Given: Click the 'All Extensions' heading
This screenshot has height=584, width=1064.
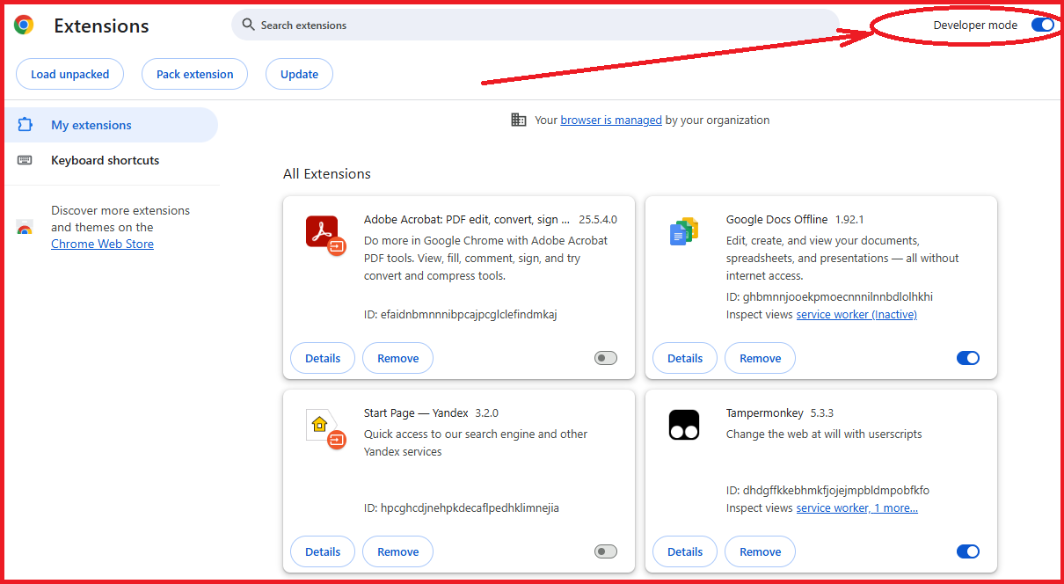Looking at the screenshot, I should coord(327,173).
